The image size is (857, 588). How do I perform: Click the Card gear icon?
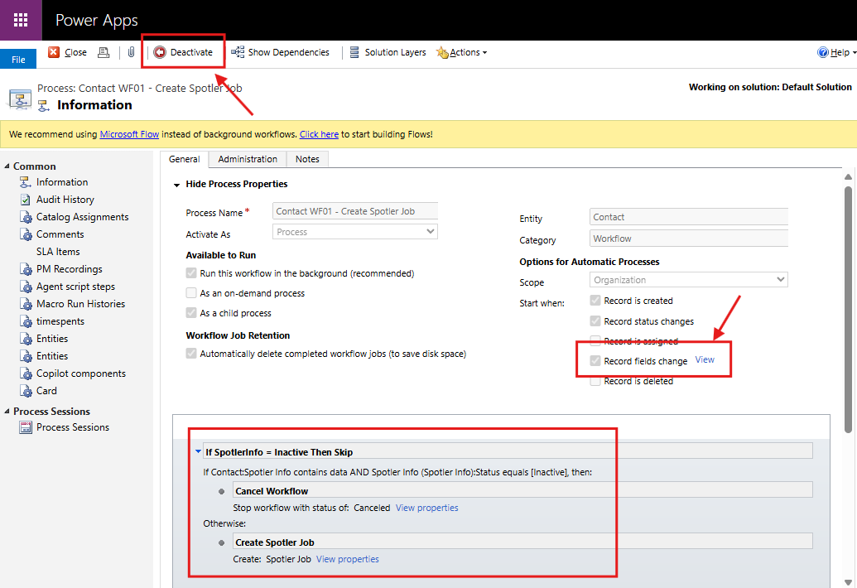click(26, 391)
